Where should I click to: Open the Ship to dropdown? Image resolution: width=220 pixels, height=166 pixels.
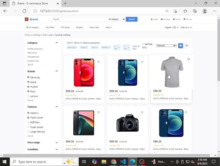[x=186, y=28]
